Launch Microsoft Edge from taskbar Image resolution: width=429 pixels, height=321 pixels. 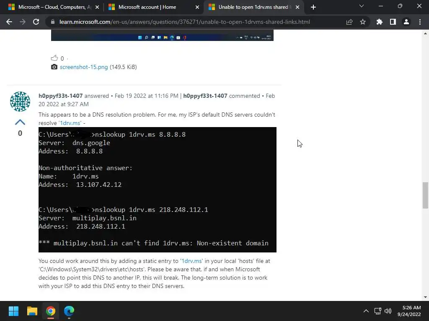69,311
